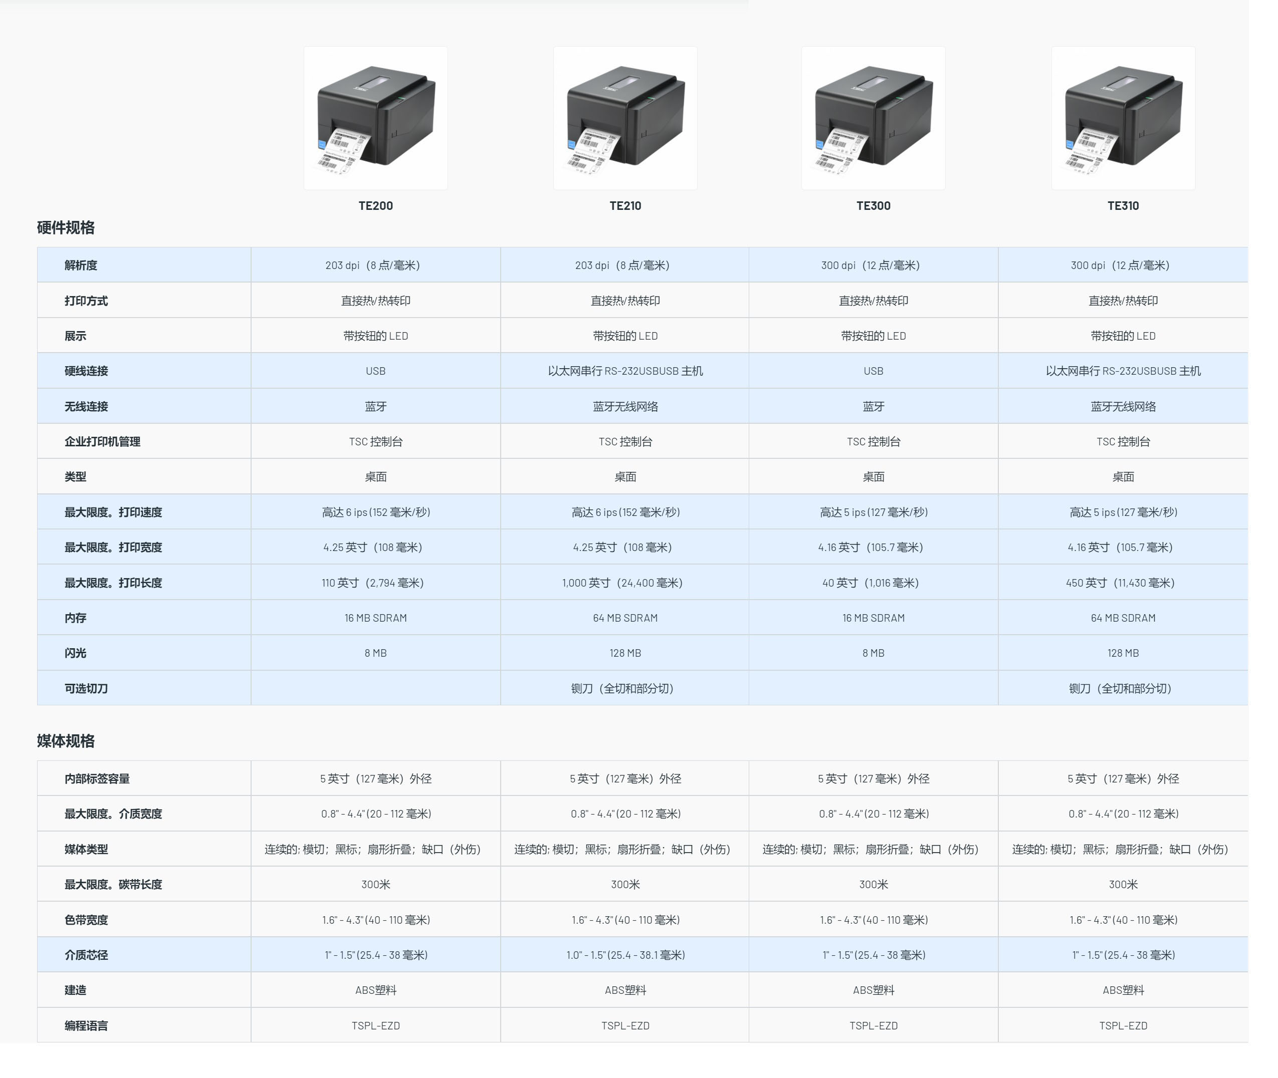The width and height of the screenshot is (1278, 1078).
Task: Click the TE200 printer product image
Action: click(375, 118)
